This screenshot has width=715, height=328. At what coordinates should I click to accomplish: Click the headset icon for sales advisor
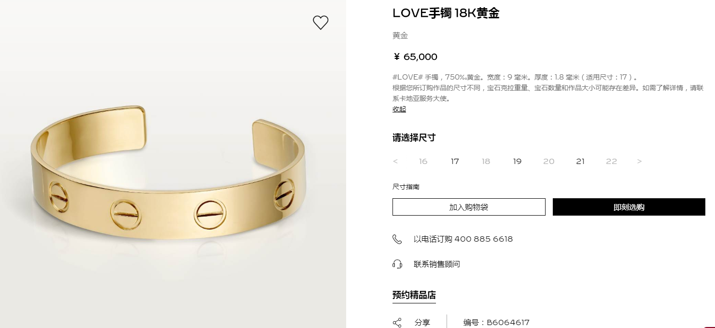397,264
